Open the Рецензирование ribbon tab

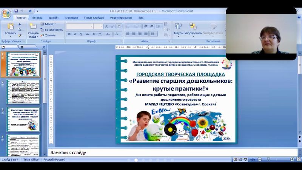121,17
